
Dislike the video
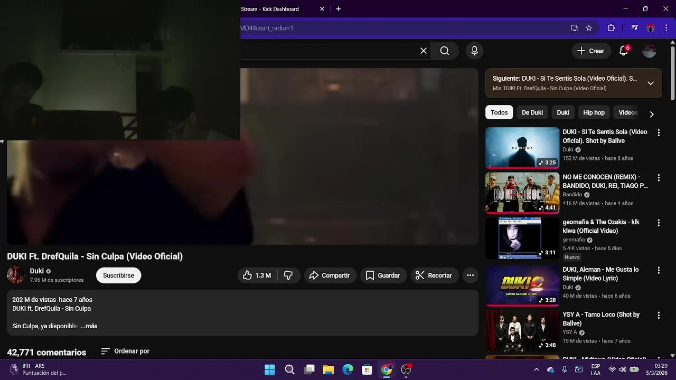[288, 275]
